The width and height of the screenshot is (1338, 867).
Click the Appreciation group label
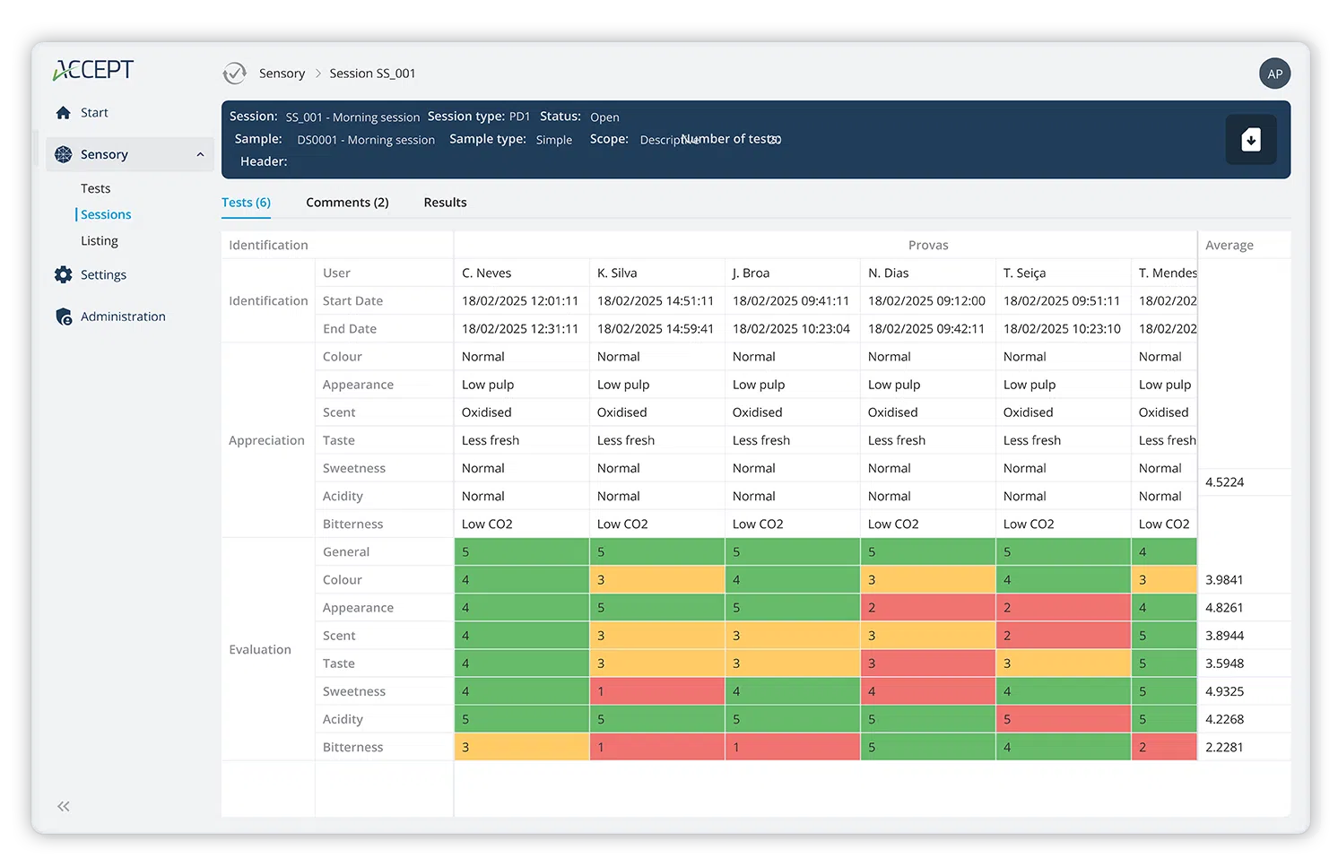[x=266, y=440]
